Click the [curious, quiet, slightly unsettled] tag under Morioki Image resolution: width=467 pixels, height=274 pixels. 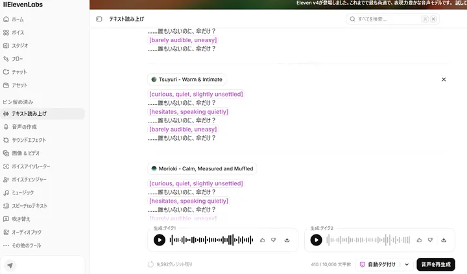(x=196, y=183)
